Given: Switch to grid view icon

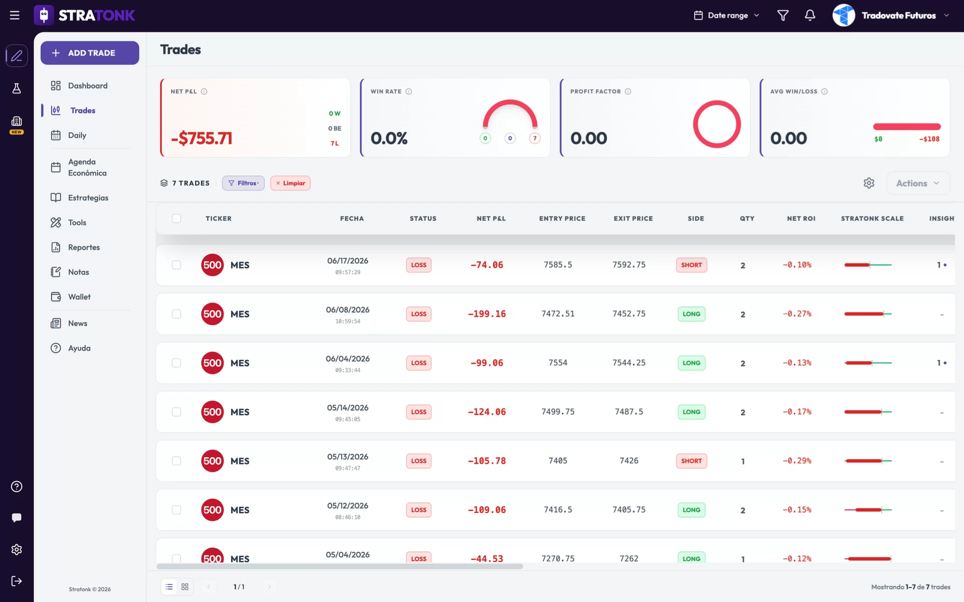Looking at the screenshot, I should click(185, 586).
